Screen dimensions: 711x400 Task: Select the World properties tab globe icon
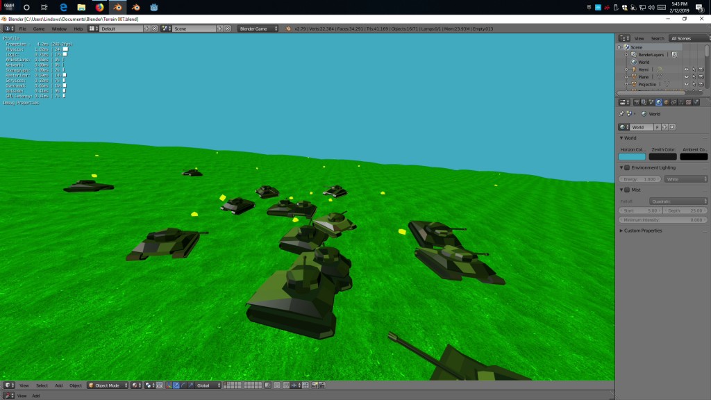point(658,102)
